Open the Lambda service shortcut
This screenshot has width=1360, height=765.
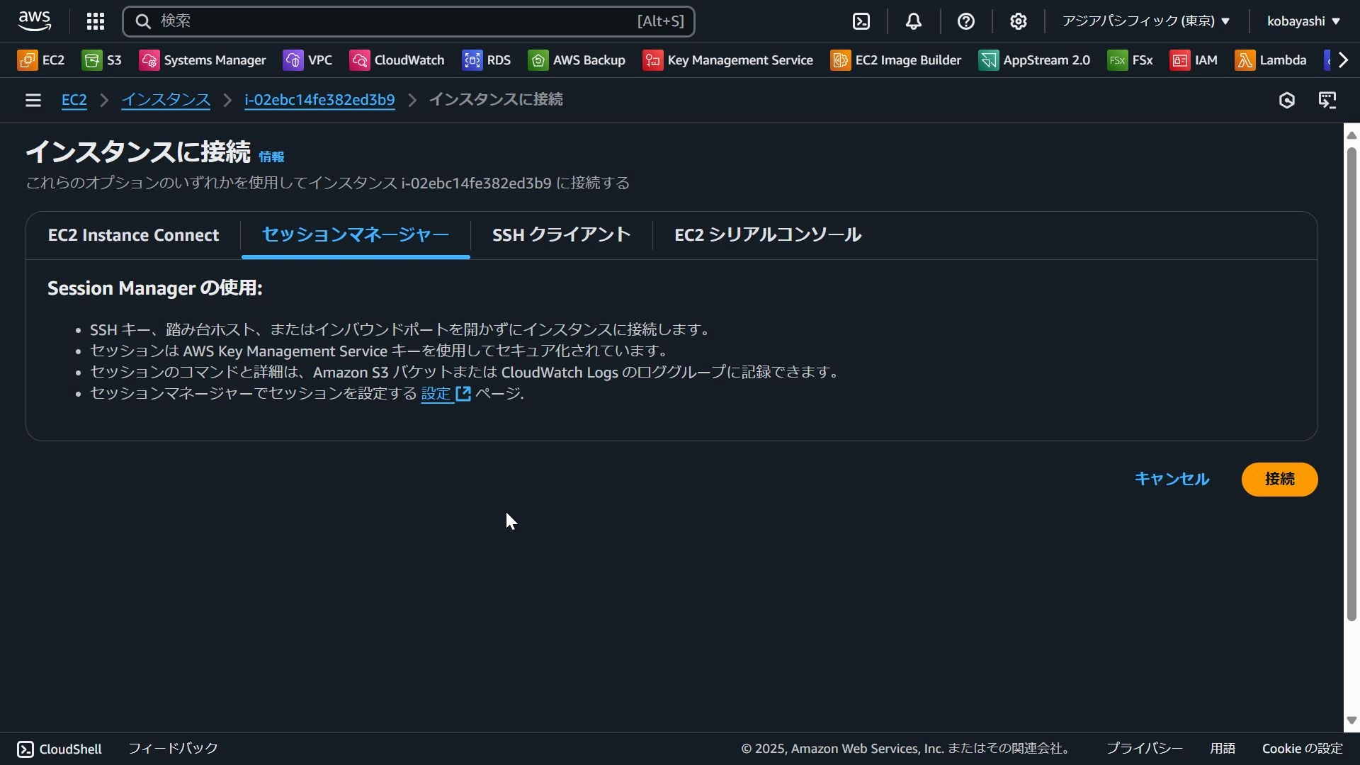[1271, 60]
